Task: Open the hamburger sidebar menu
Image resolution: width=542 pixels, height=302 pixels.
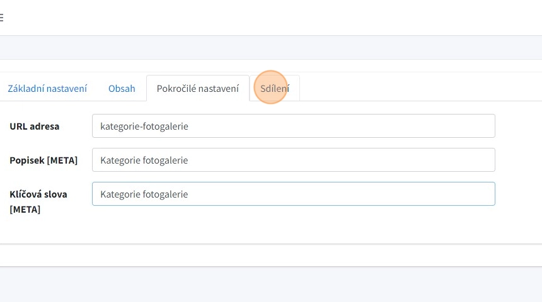Action: click(2, 18)
